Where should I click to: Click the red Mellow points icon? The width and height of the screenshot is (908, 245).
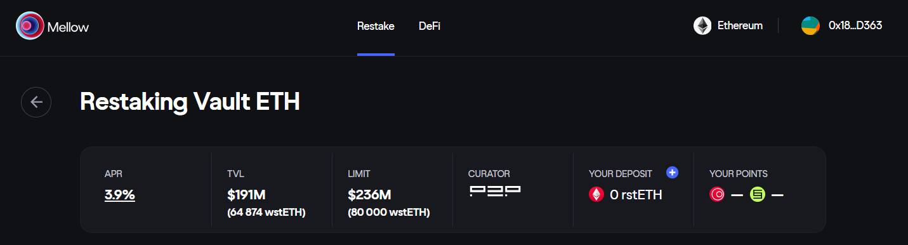click(717, 194)
